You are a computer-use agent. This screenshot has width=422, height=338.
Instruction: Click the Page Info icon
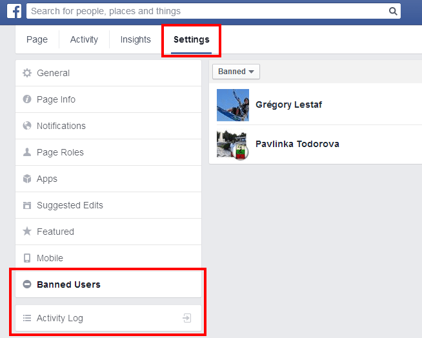(27, 99)
